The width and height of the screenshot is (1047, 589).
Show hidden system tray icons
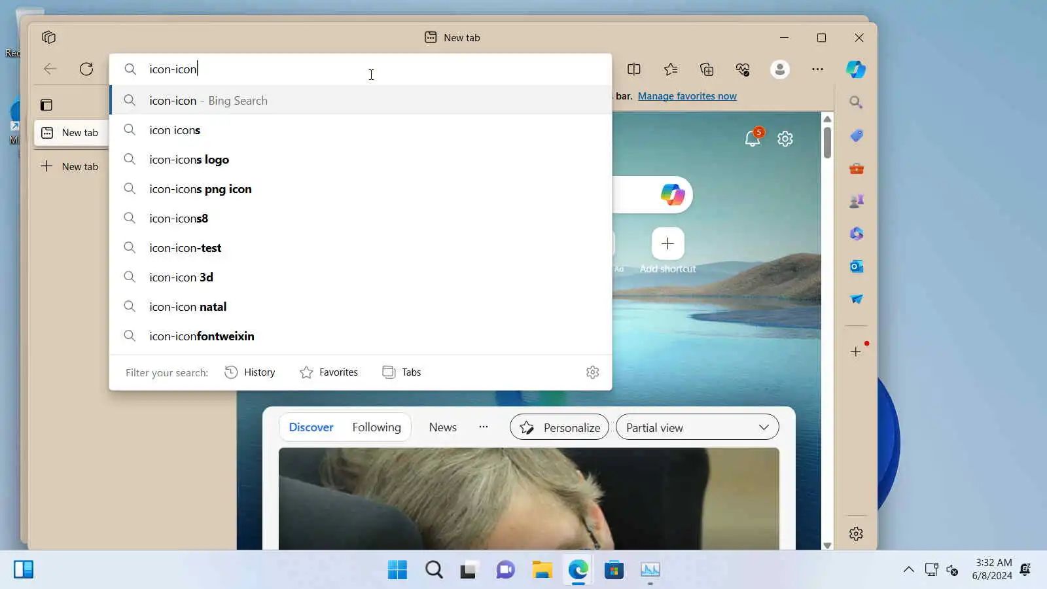pyautogui.click(x=909, y=569)
